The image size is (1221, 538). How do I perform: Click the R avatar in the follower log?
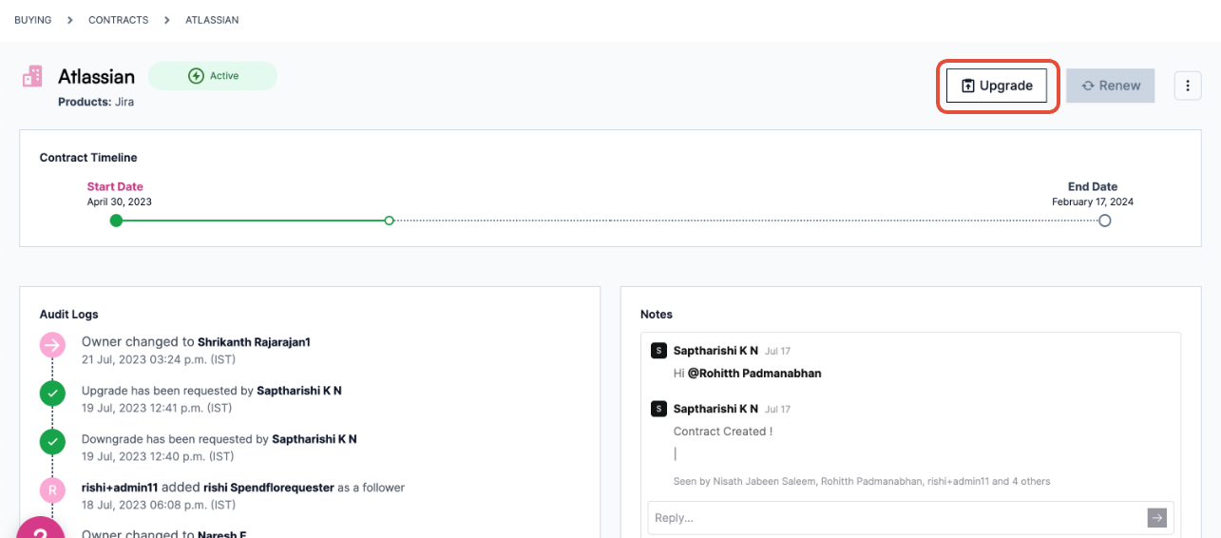pos(52,490)
